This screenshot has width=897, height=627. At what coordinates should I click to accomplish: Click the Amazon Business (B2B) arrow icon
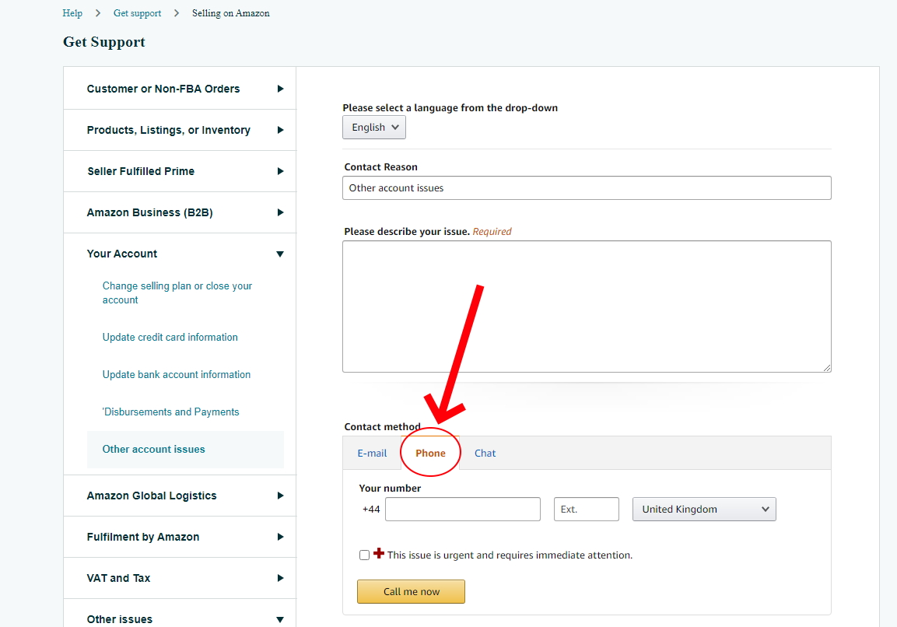[280, 212]
